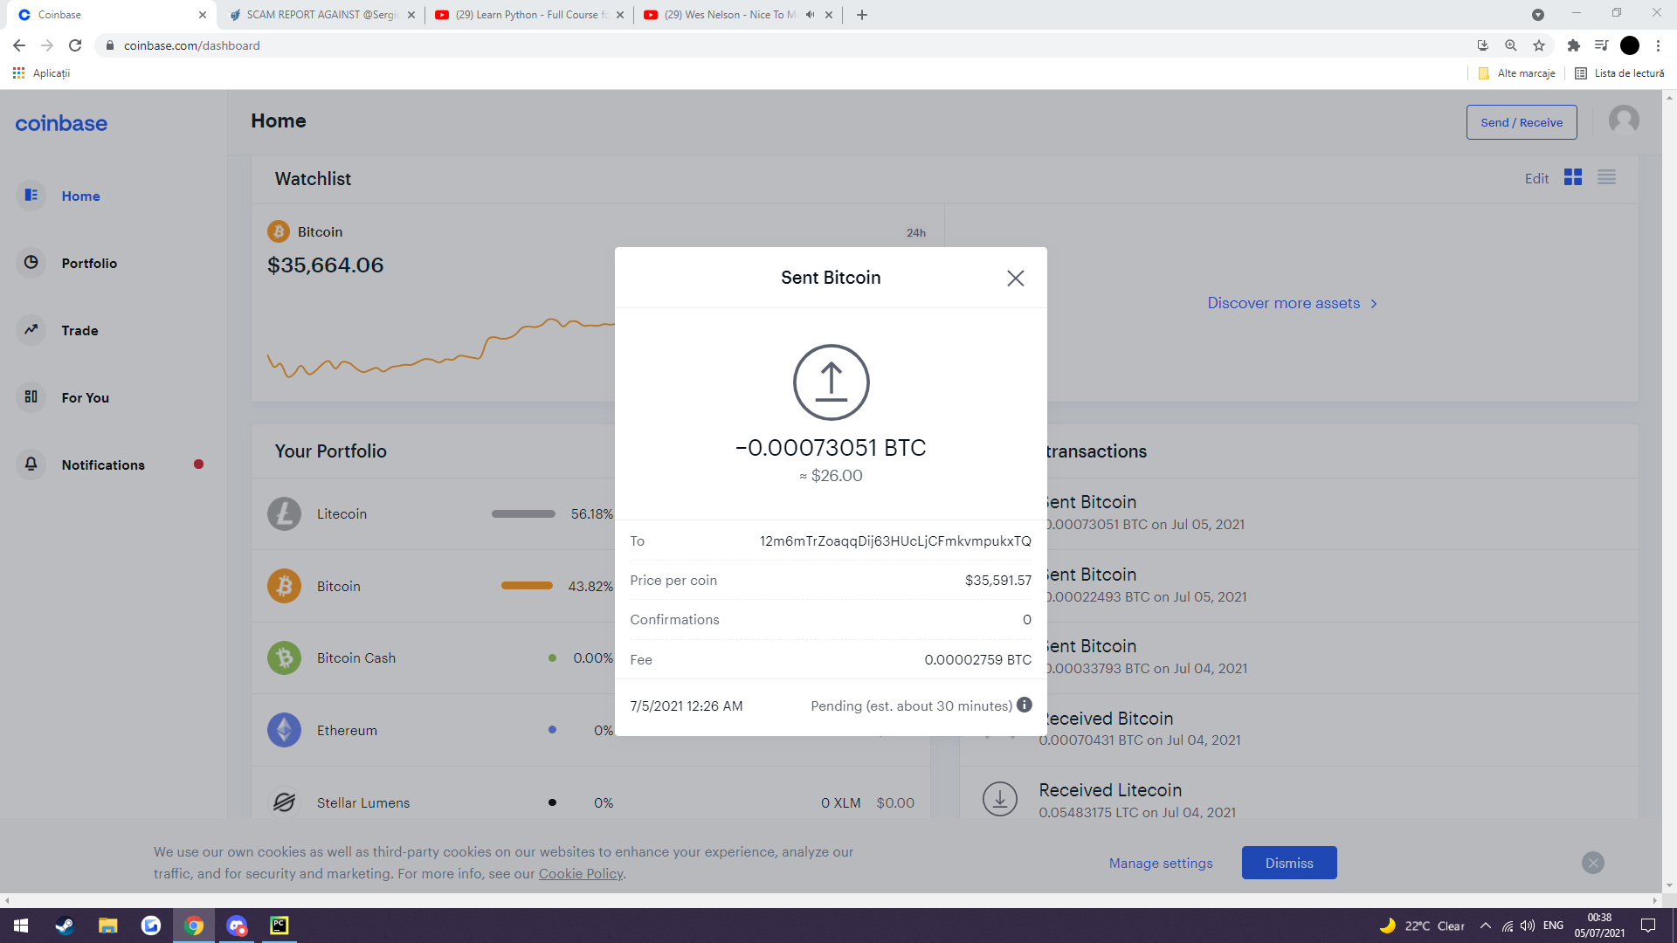
Task: Click the Bitcoin Cash icon in portfolio
Action: [x=284, y=658]
